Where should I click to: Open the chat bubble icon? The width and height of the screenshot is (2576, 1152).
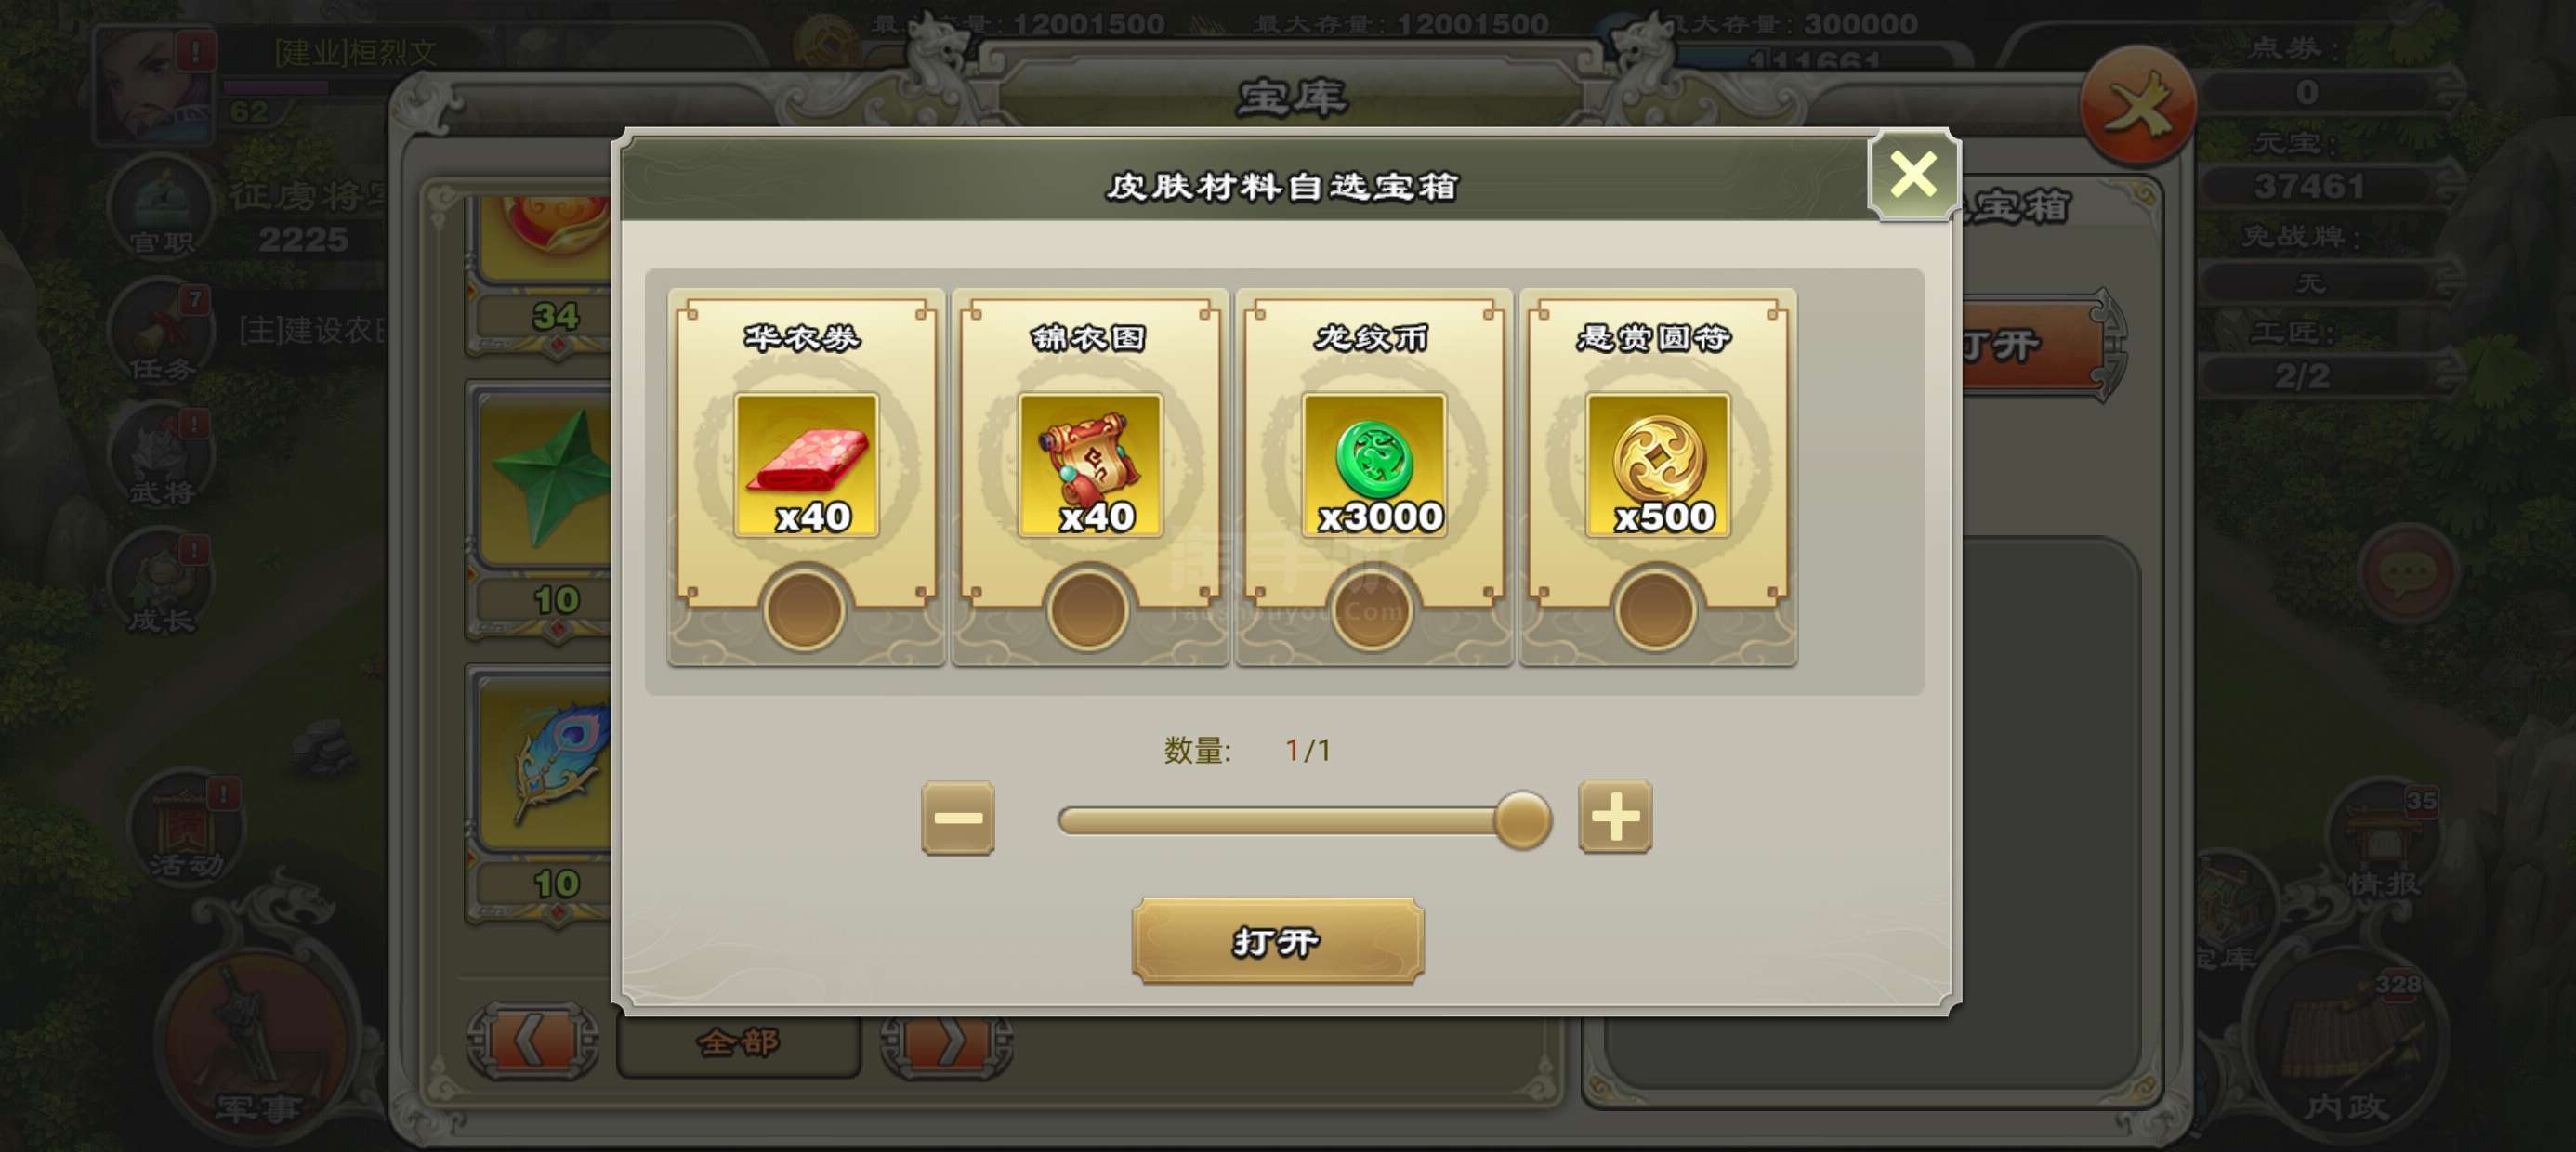click(x=2407, y=573)
